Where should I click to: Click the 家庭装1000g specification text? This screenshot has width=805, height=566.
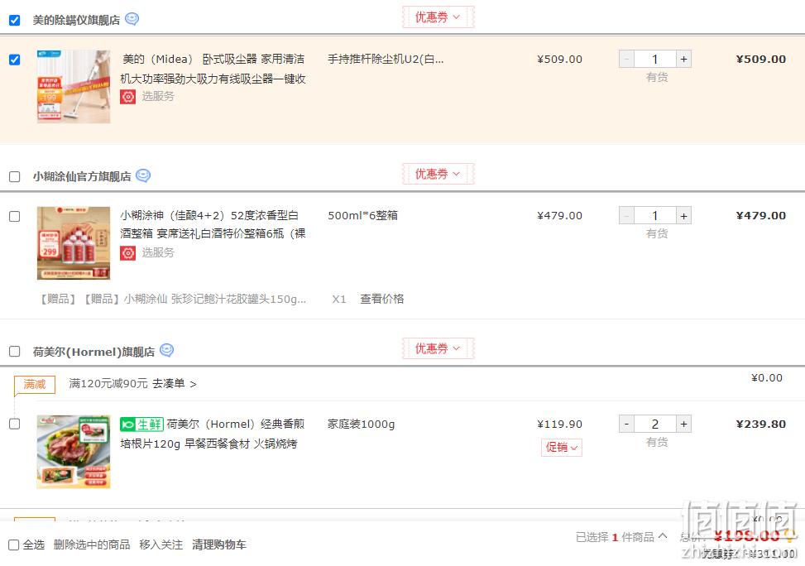(361, 424)
